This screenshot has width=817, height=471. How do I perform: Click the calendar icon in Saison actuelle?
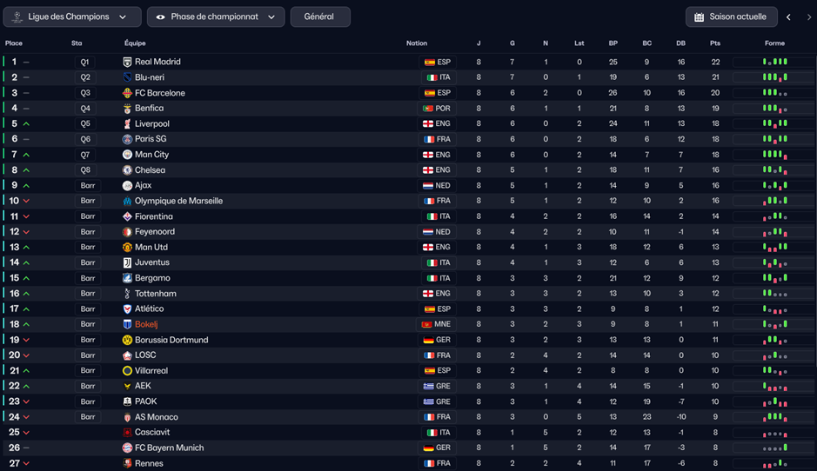(x=699, y=17)
